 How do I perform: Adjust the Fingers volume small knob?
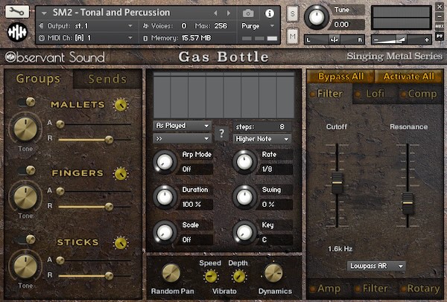121,173
